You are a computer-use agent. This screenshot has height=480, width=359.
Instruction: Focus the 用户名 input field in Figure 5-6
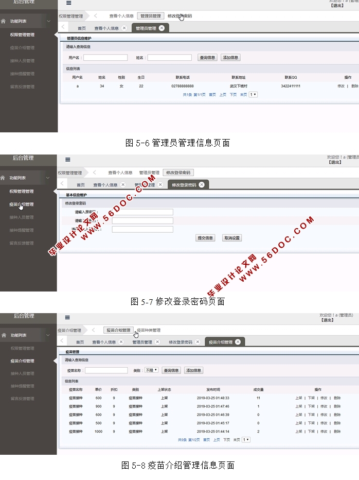[105, 58]
